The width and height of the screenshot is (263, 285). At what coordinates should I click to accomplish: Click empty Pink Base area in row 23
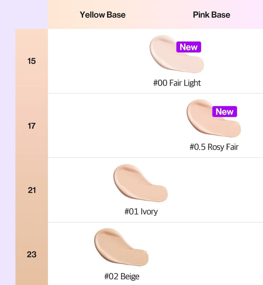click(214, 254)
